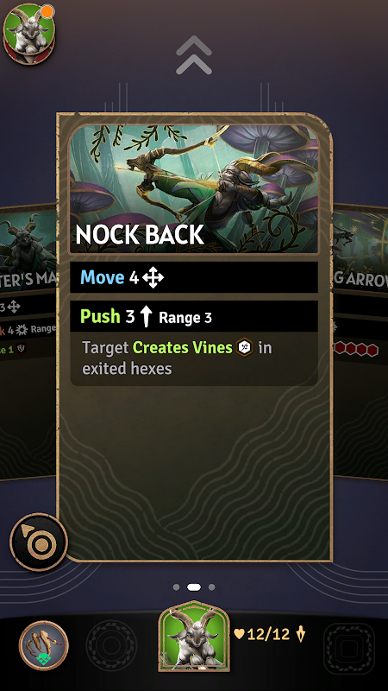Open the goat character avatar at top-left

29,34
